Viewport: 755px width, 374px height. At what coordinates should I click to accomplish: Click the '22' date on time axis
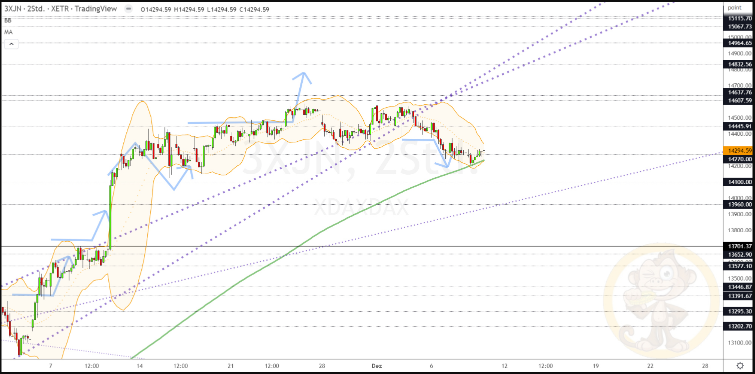tap(650, 366)
